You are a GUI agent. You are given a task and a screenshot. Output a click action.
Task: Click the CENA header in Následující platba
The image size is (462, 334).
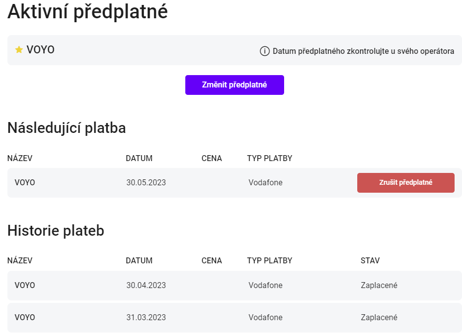tap(211, 159)
